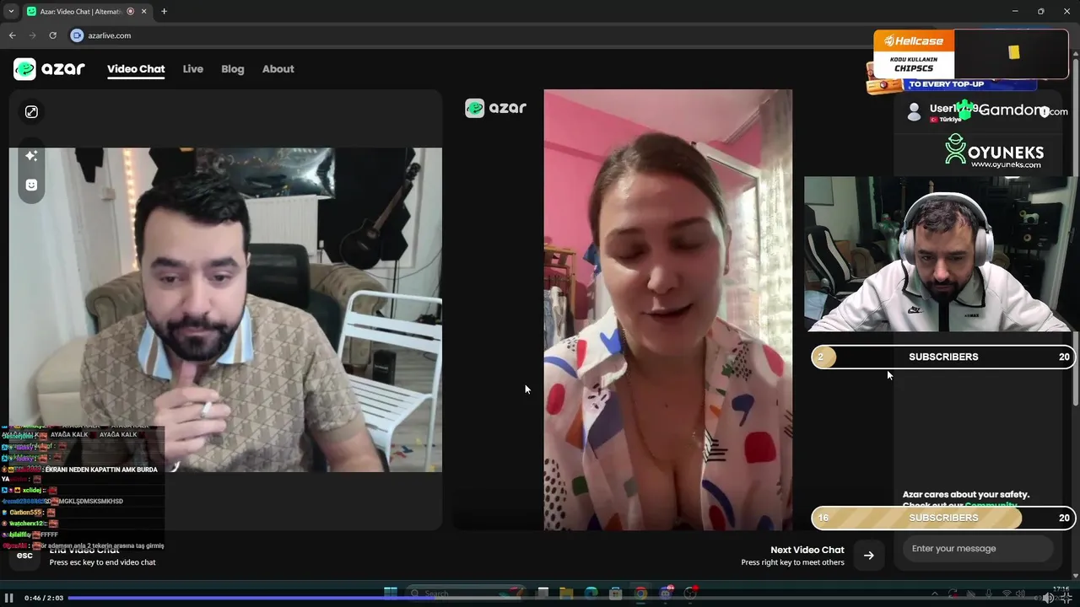Click the Azar watermark logo beside partner video

[x=495, y=108]
